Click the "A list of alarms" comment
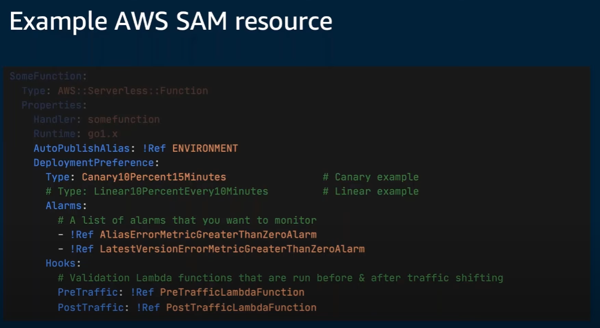 click(187, 220)
